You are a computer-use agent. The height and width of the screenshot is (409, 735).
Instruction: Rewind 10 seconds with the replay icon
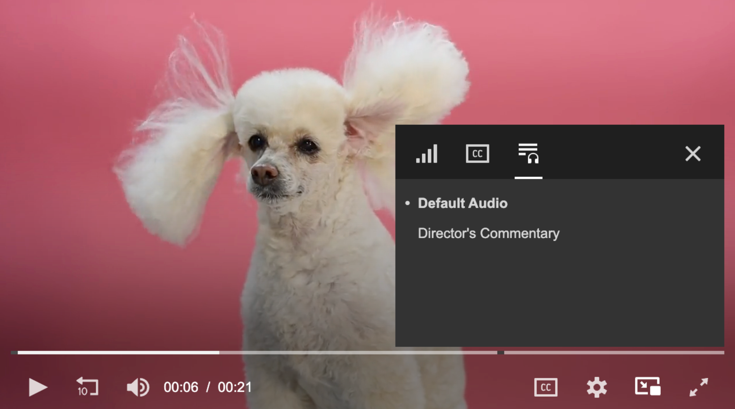point(87,387)
